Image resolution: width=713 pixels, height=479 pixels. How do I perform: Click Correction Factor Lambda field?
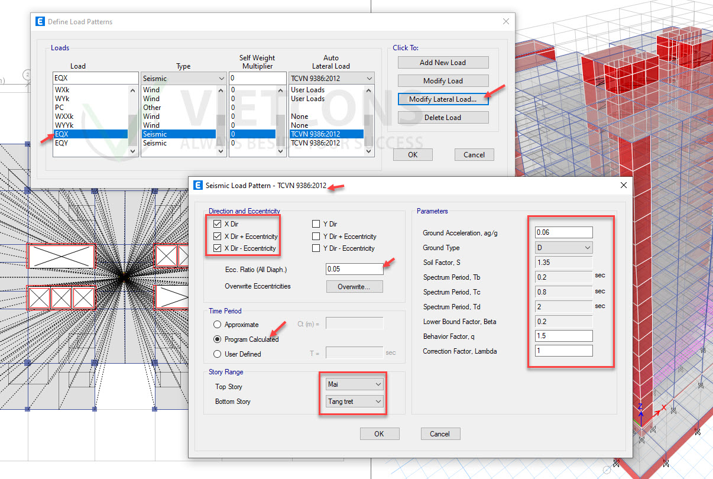pyautogui.click(x=564, y=351)
